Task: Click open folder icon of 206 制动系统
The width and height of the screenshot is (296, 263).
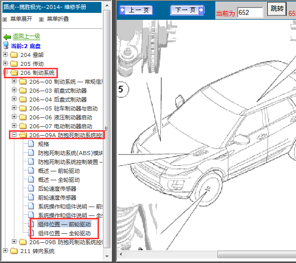Action: point(14,72)
